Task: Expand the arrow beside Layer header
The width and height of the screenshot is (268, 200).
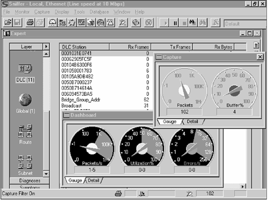Action: coord(46,47)
